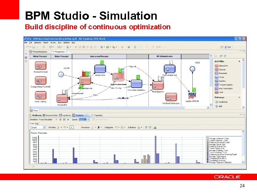Open the Categories filter dropdown arrow
Image resolution: width=257 pixels, height=193 pixels.
tap(119, 127)
